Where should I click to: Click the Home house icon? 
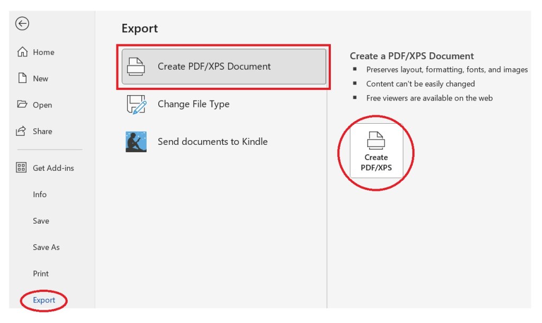coord(22,52)
